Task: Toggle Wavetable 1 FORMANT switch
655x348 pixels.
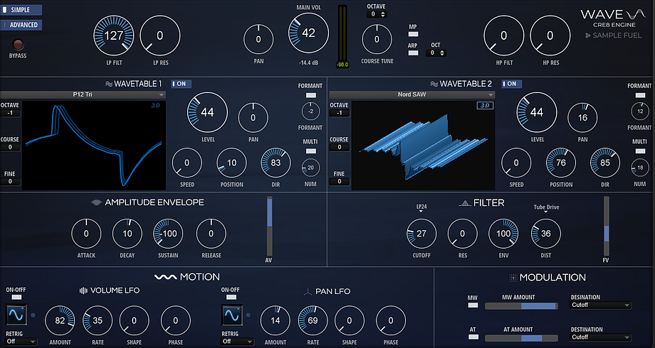Action: [x=311, y=95]
